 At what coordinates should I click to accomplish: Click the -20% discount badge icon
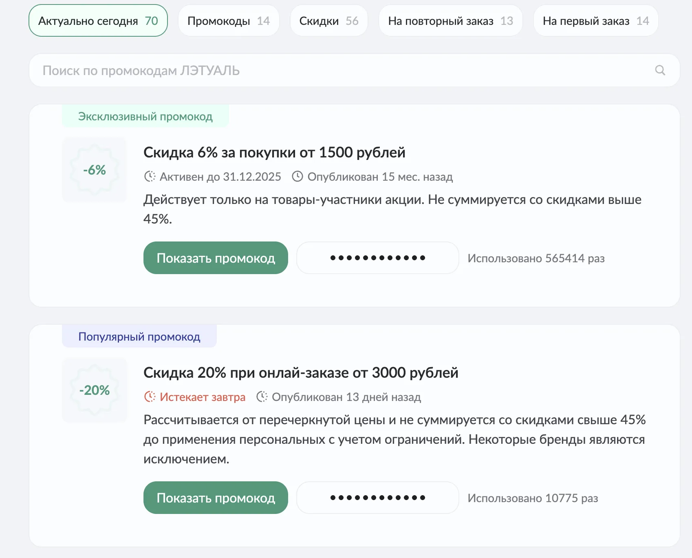[x=95, y=390]
